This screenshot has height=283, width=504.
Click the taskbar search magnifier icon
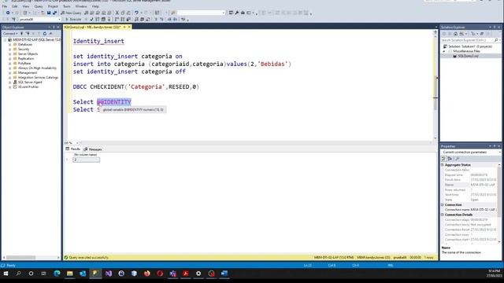(x=18, y=274)
